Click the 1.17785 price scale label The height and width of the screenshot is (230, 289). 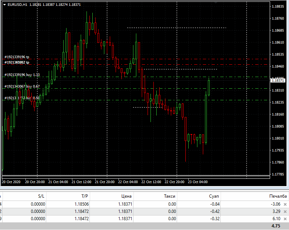(x=278, y=174)
